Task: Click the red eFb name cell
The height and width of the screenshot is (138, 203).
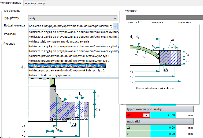Action: click(138, 115)
